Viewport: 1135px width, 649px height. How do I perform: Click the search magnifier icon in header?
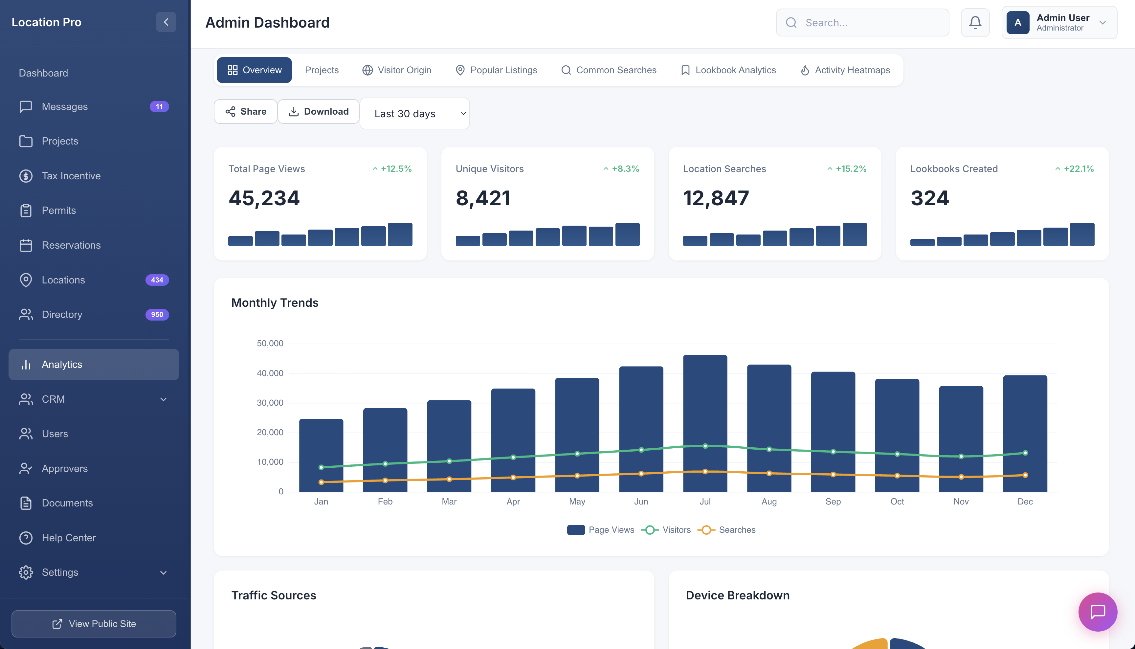pyautogui.click(x=791, y=23)
